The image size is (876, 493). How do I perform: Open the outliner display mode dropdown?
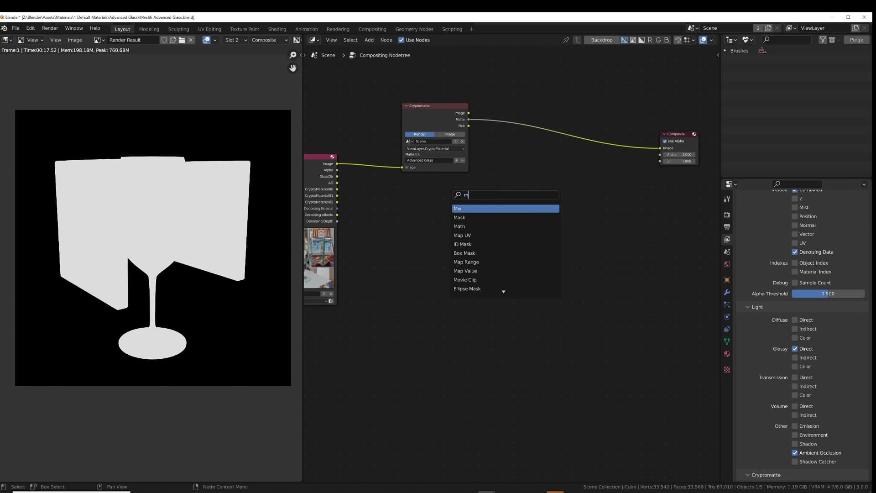(x=731, y=40)
